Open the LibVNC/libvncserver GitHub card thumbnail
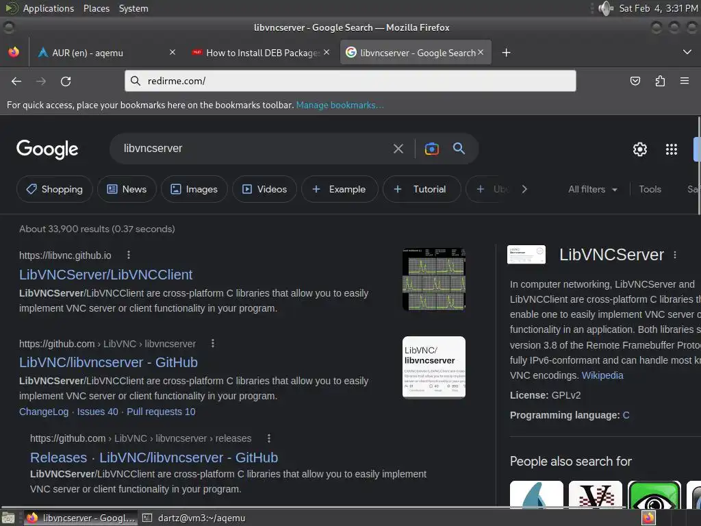The height and width of the screenshot is (526, 701). click(433, 367)
